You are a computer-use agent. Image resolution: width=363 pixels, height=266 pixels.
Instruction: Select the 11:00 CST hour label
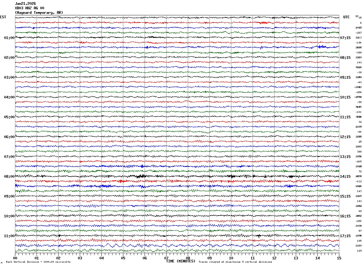(9, 236)
